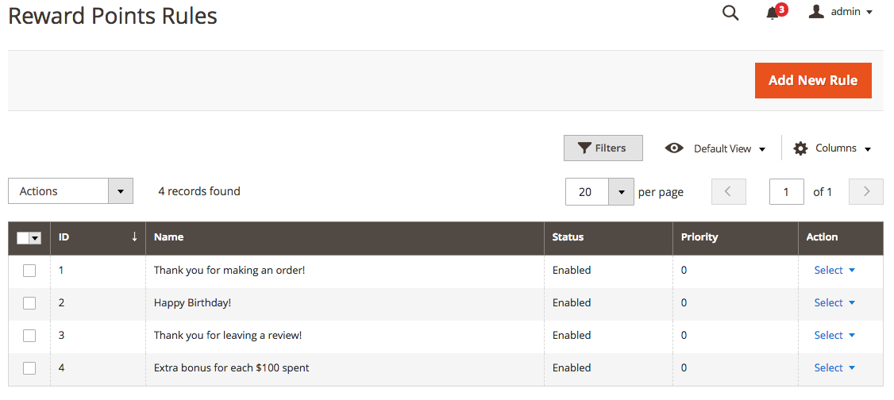
Task: Click the 'Happy Birthday!' rule name
Action: (193, 302)
